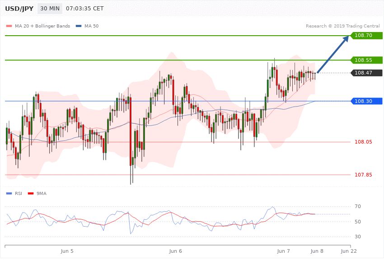
Task: Click the Jun 22 date axis label
Action: [349, 251]
